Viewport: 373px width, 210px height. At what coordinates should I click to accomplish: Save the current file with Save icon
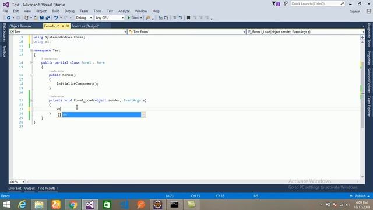click(x=41, y=18)
